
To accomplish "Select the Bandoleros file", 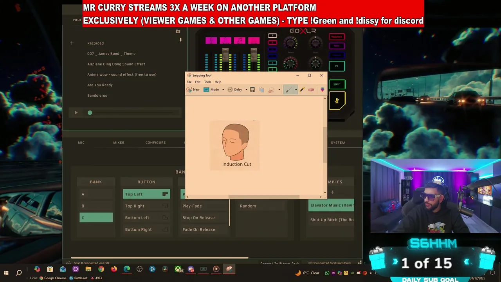I will pos(97,96).
